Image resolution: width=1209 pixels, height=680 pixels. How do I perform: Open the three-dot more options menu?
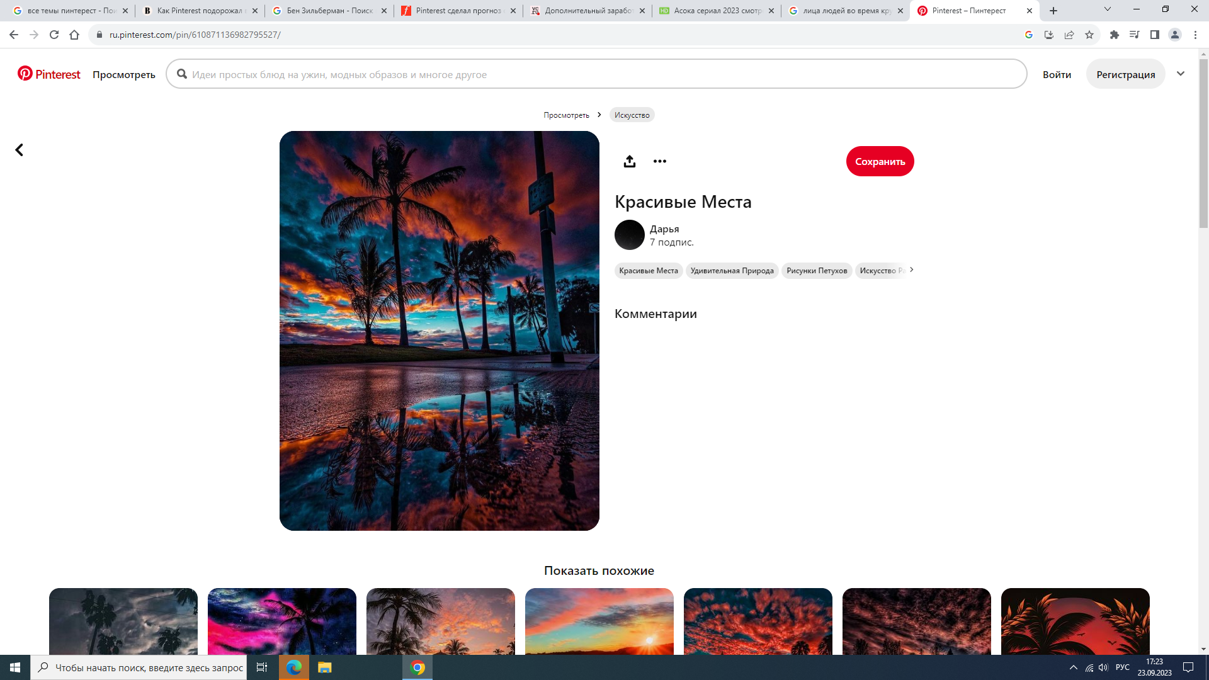tap(659, 161)
